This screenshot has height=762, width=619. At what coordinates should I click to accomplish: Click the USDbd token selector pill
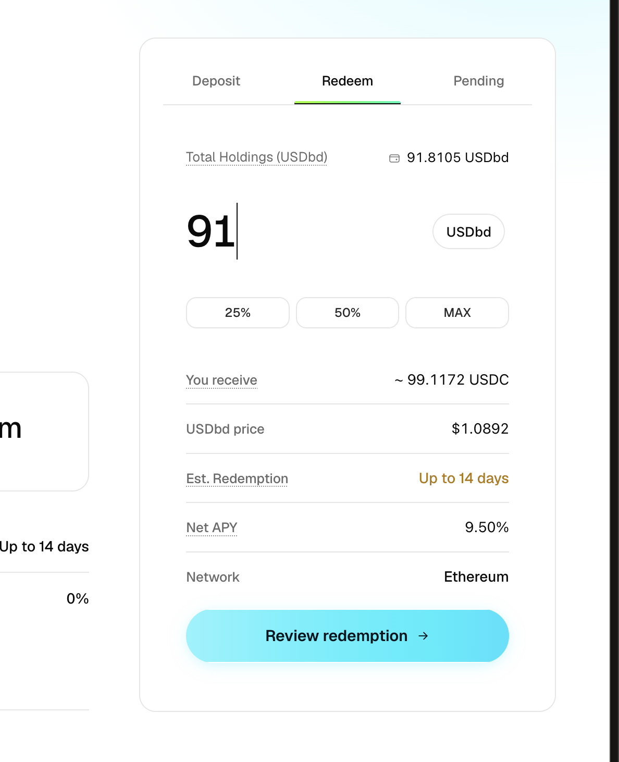[x=468, y=231]
